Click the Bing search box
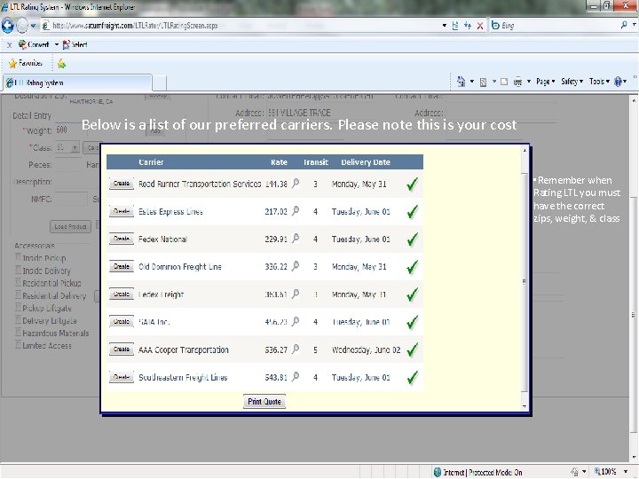Image resolution: width=639 pixels, height=479 pixels. pos(558,25)
